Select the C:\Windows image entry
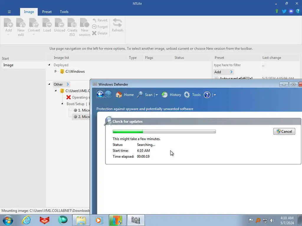 [75, 72]
